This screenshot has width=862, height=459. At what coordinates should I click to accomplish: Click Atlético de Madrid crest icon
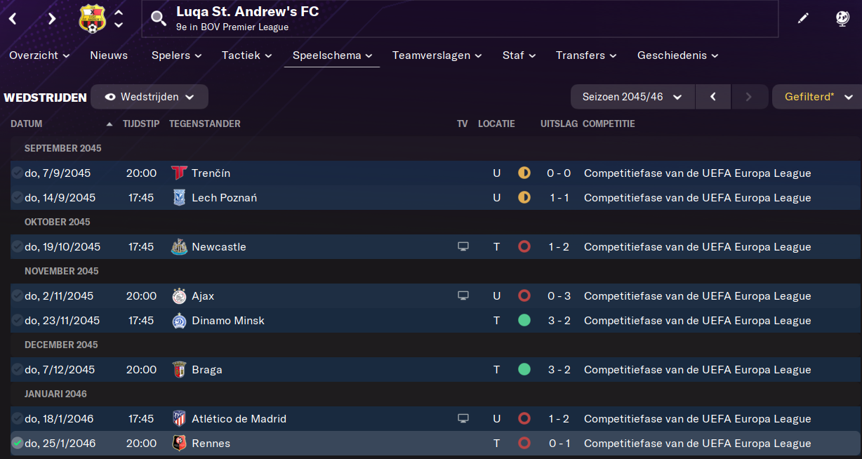(179, 419)
